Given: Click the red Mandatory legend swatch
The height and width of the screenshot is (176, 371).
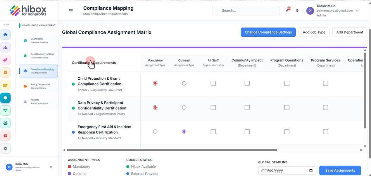Looking at the screenshot, I should [x=69, y=167].
